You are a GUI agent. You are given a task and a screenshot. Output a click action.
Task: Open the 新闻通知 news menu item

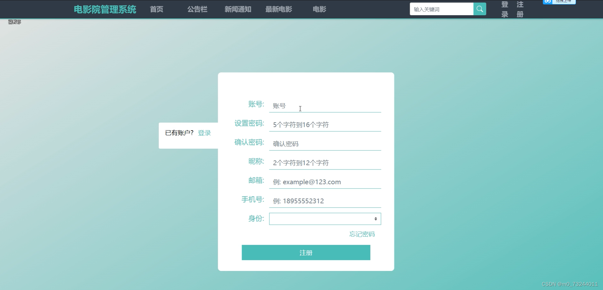[238, 9]
